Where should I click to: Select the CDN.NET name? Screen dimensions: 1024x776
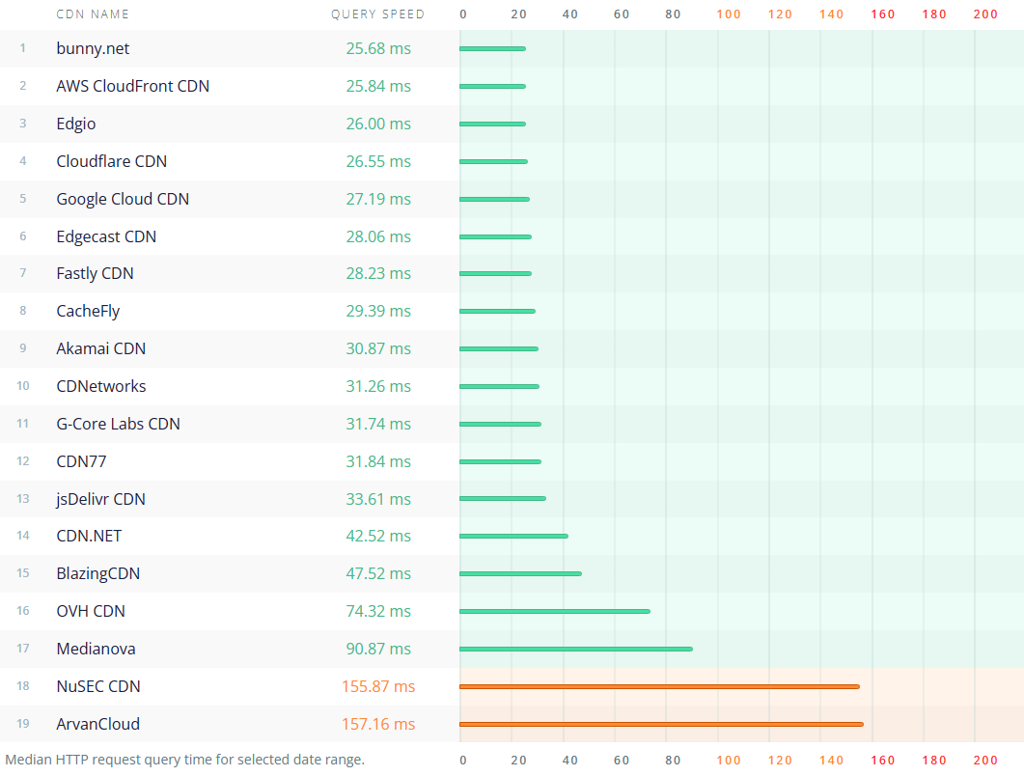coord(89,537)
